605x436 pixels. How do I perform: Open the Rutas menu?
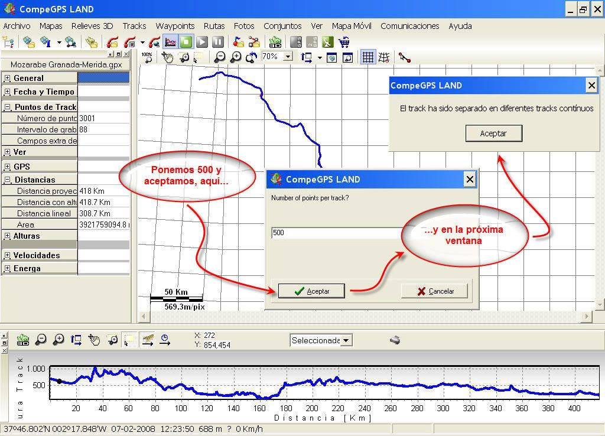tap(214, 26)
